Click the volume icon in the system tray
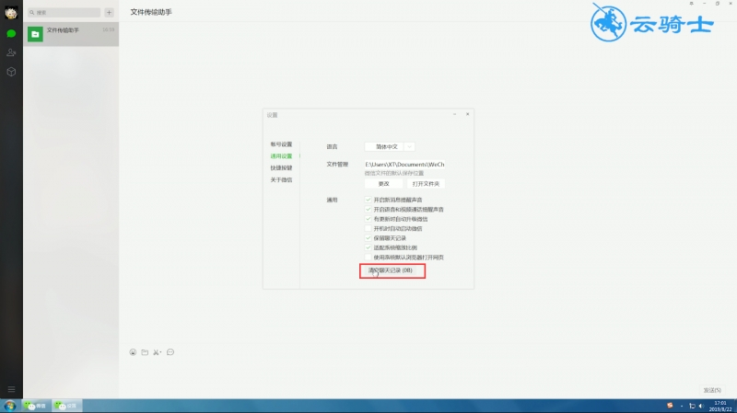Image resolution: width=737 pixels, height=413 pixels. (x=701, y=407)
